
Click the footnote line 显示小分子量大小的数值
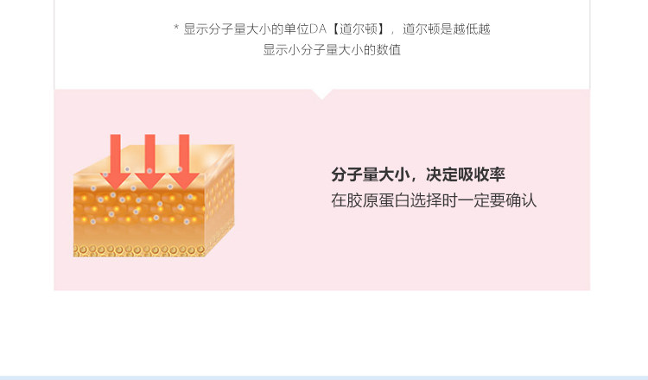(332, 50)
